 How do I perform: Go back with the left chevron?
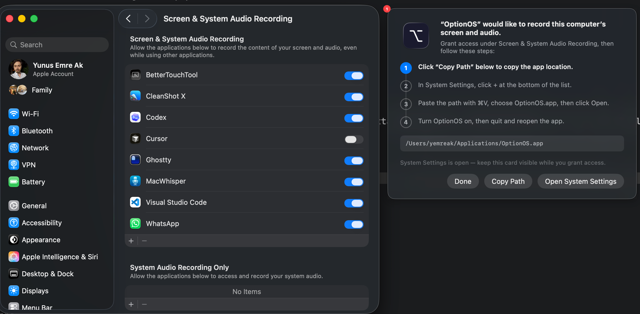click(x=128, y=19)
